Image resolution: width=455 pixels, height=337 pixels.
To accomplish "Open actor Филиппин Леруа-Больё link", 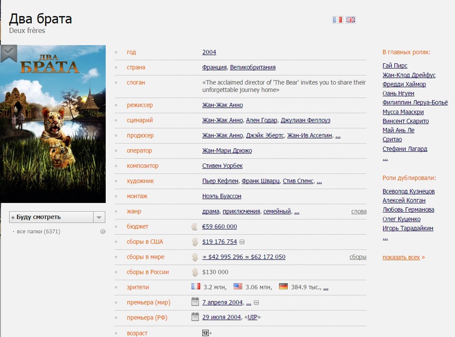I will [415, 103].
